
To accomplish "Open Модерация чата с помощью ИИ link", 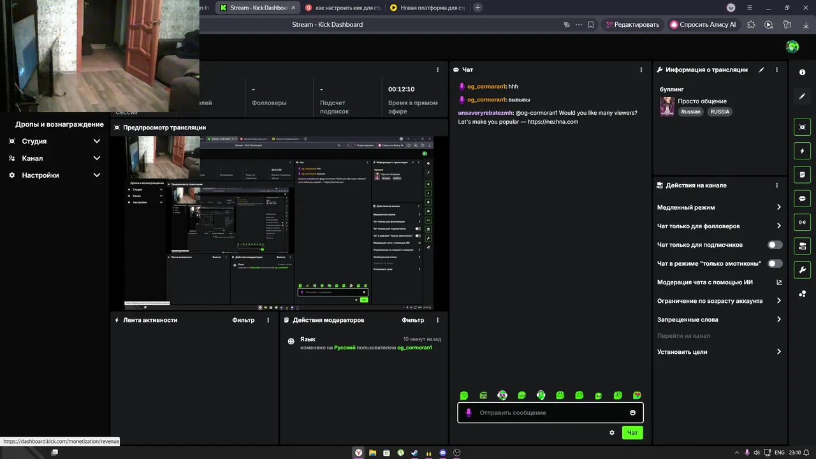I will point(719,282).
